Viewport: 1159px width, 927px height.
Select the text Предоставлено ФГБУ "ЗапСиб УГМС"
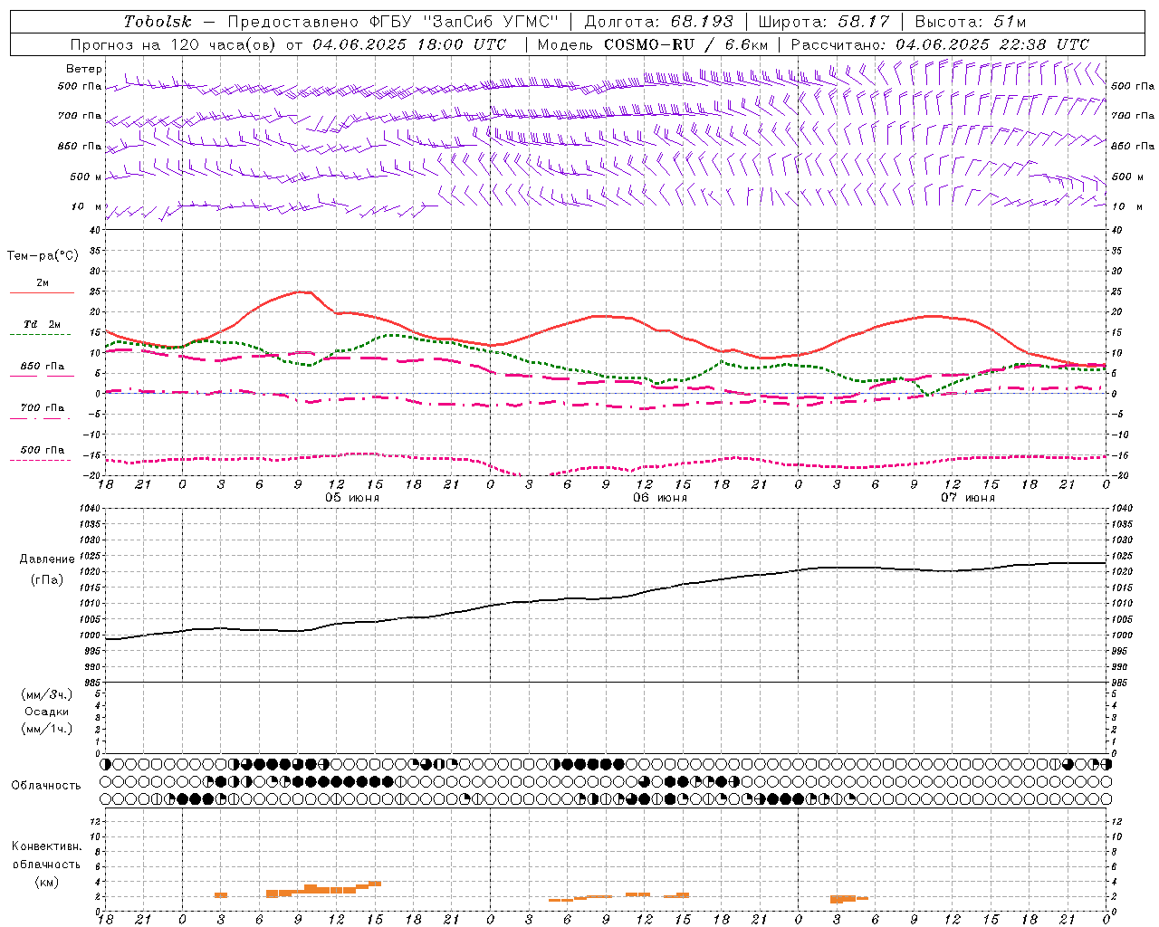[x=393, y=23]
